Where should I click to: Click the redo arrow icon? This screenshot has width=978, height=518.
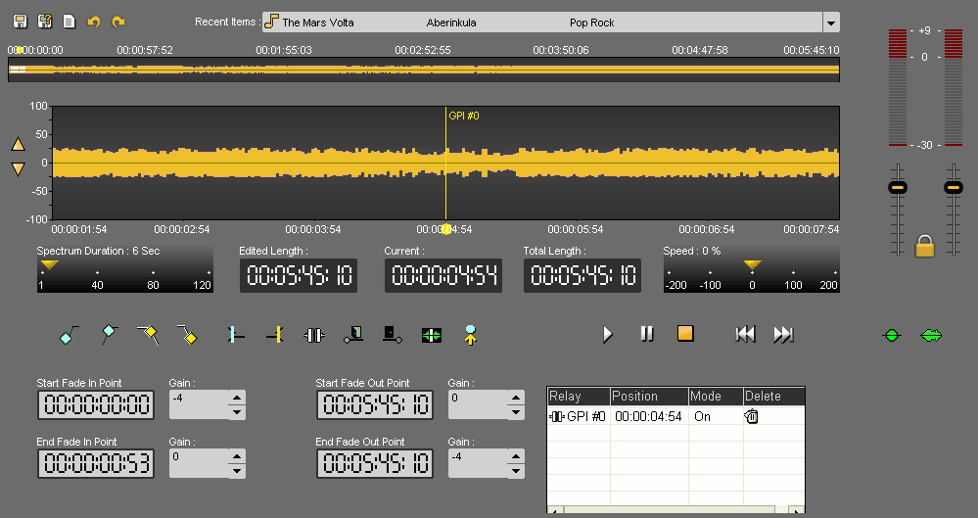click(118, 22)
